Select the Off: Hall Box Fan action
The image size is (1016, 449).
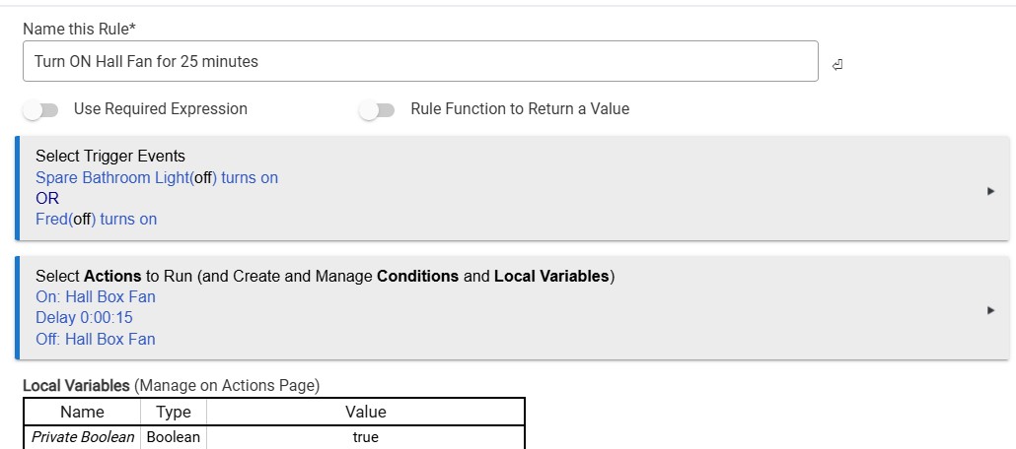[96, 339]
